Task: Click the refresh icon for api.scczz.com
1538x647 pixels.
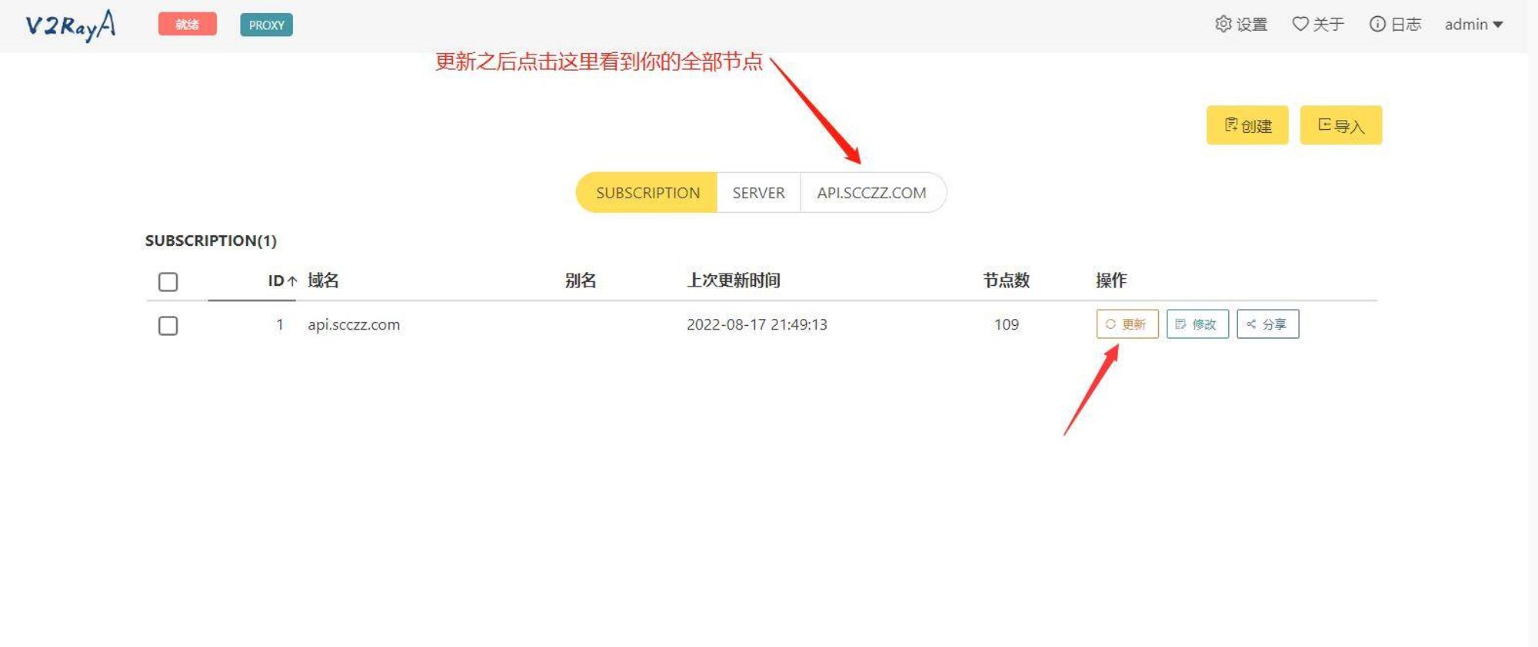Action: point(1110,324)
